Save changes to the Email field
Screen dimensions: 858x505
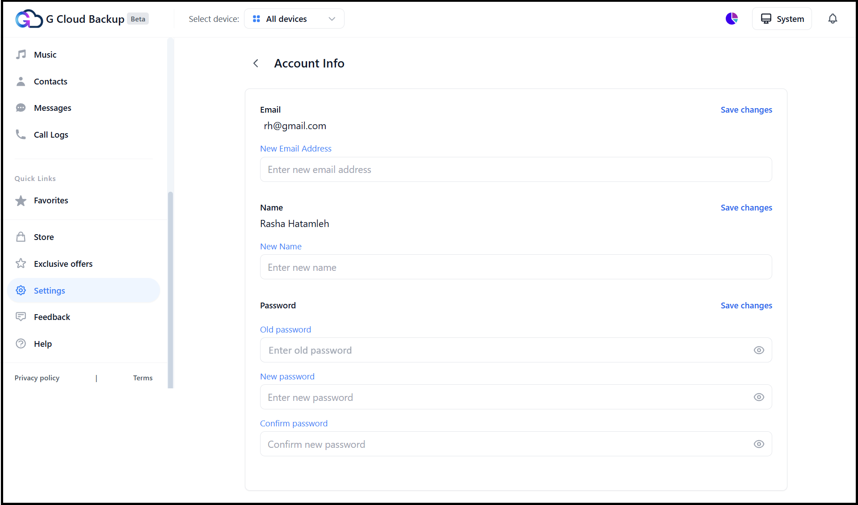tap(746, 109)
